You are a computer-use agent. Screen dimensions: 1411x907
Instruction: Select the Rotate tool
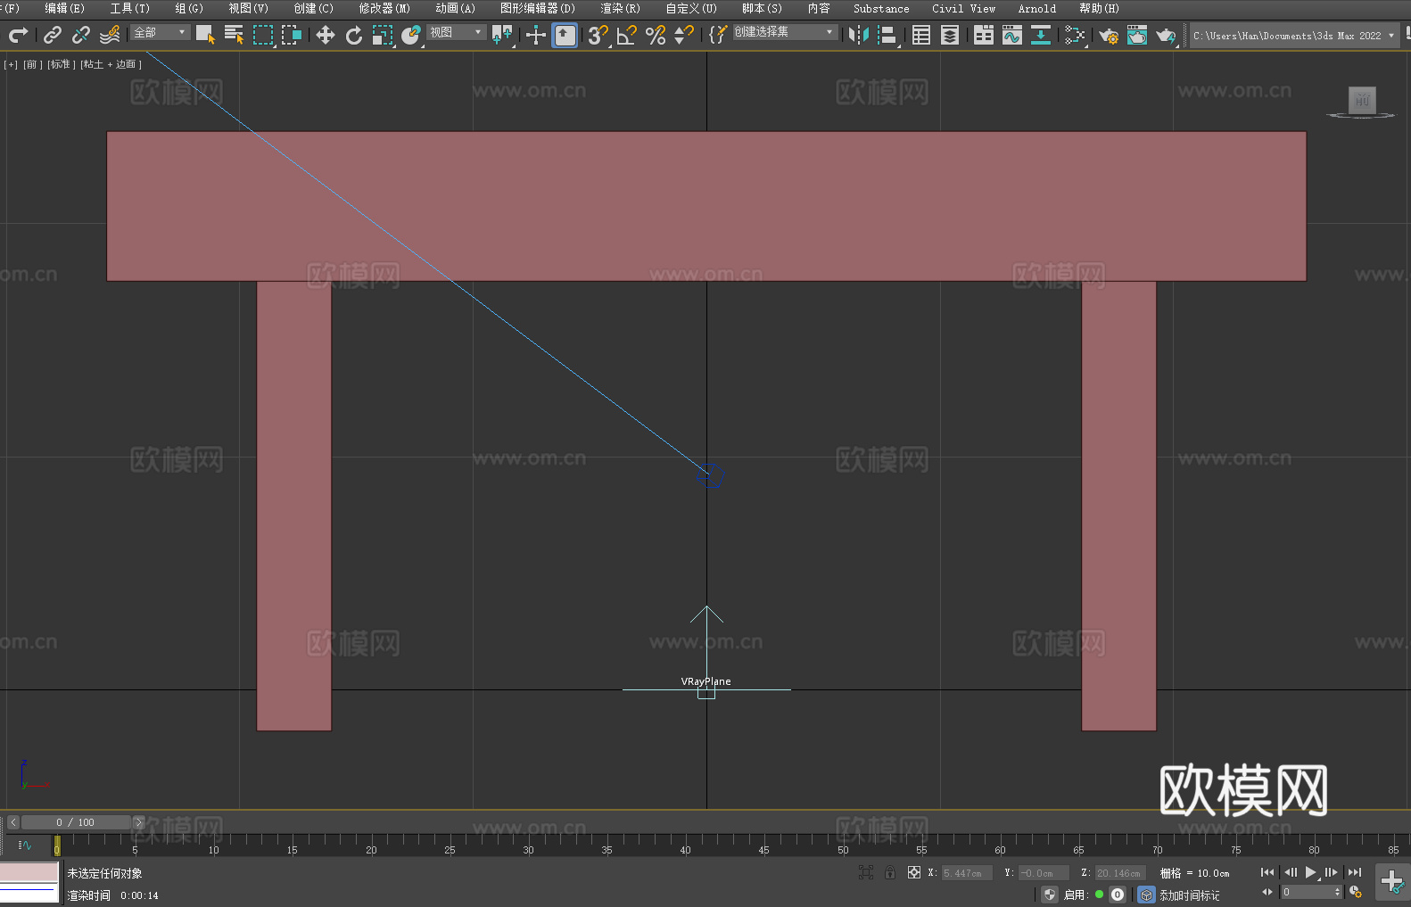(354, 35)
